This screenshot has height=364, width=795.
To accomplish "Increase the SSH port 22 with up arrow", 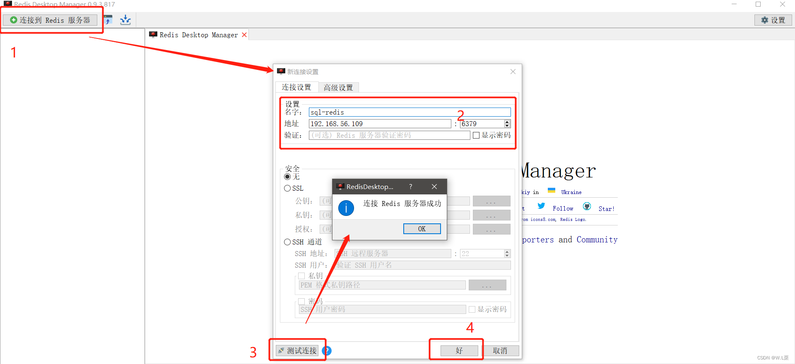I will click(x=507, y=251).
